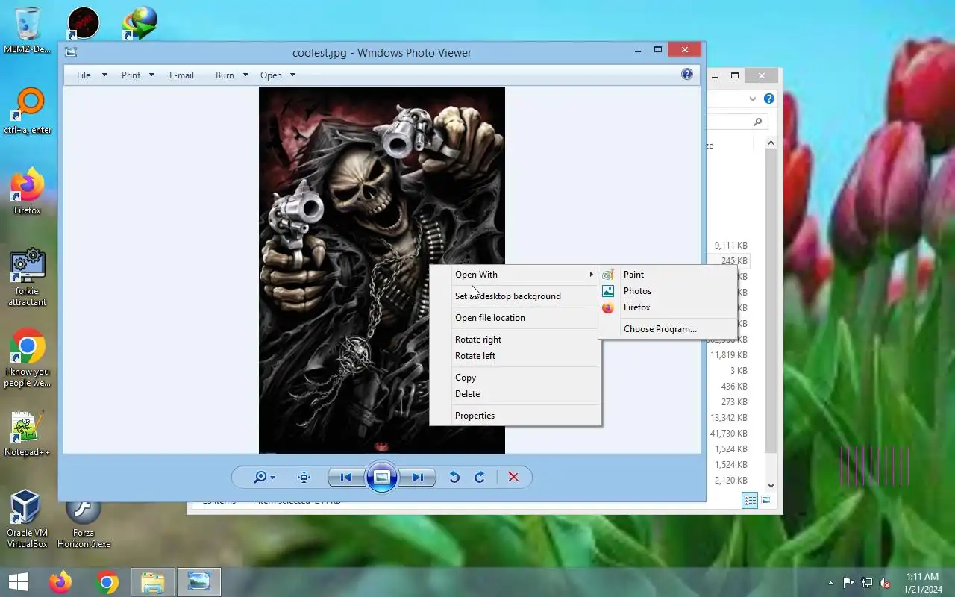Screen dimensions: 955x597
Task: Select Rotate right in context menu
Action: coord(515,340)
